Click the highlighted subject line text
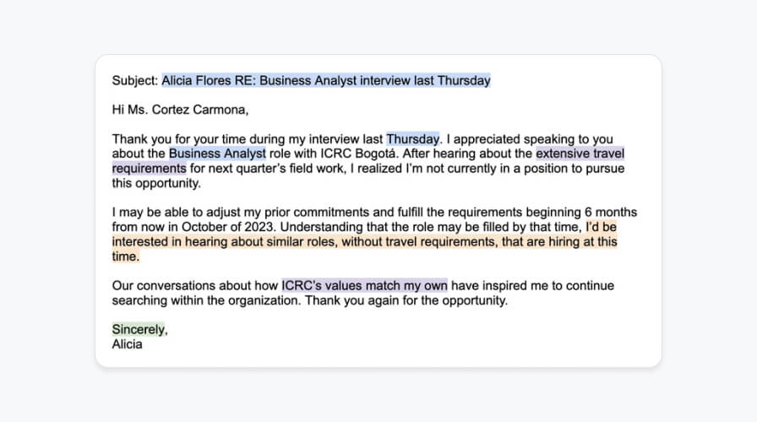The width and height of the screenshot is (757, 422). coord(326,80)
